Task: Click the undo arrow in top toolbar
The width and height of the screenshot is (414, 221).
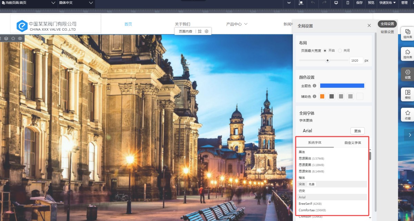Action: click(x=313, y=3)
